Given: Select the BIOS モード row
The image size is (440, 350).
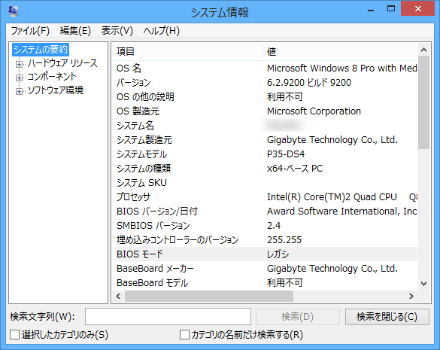Looking at the screenshot, I should [x=266, y=254].
